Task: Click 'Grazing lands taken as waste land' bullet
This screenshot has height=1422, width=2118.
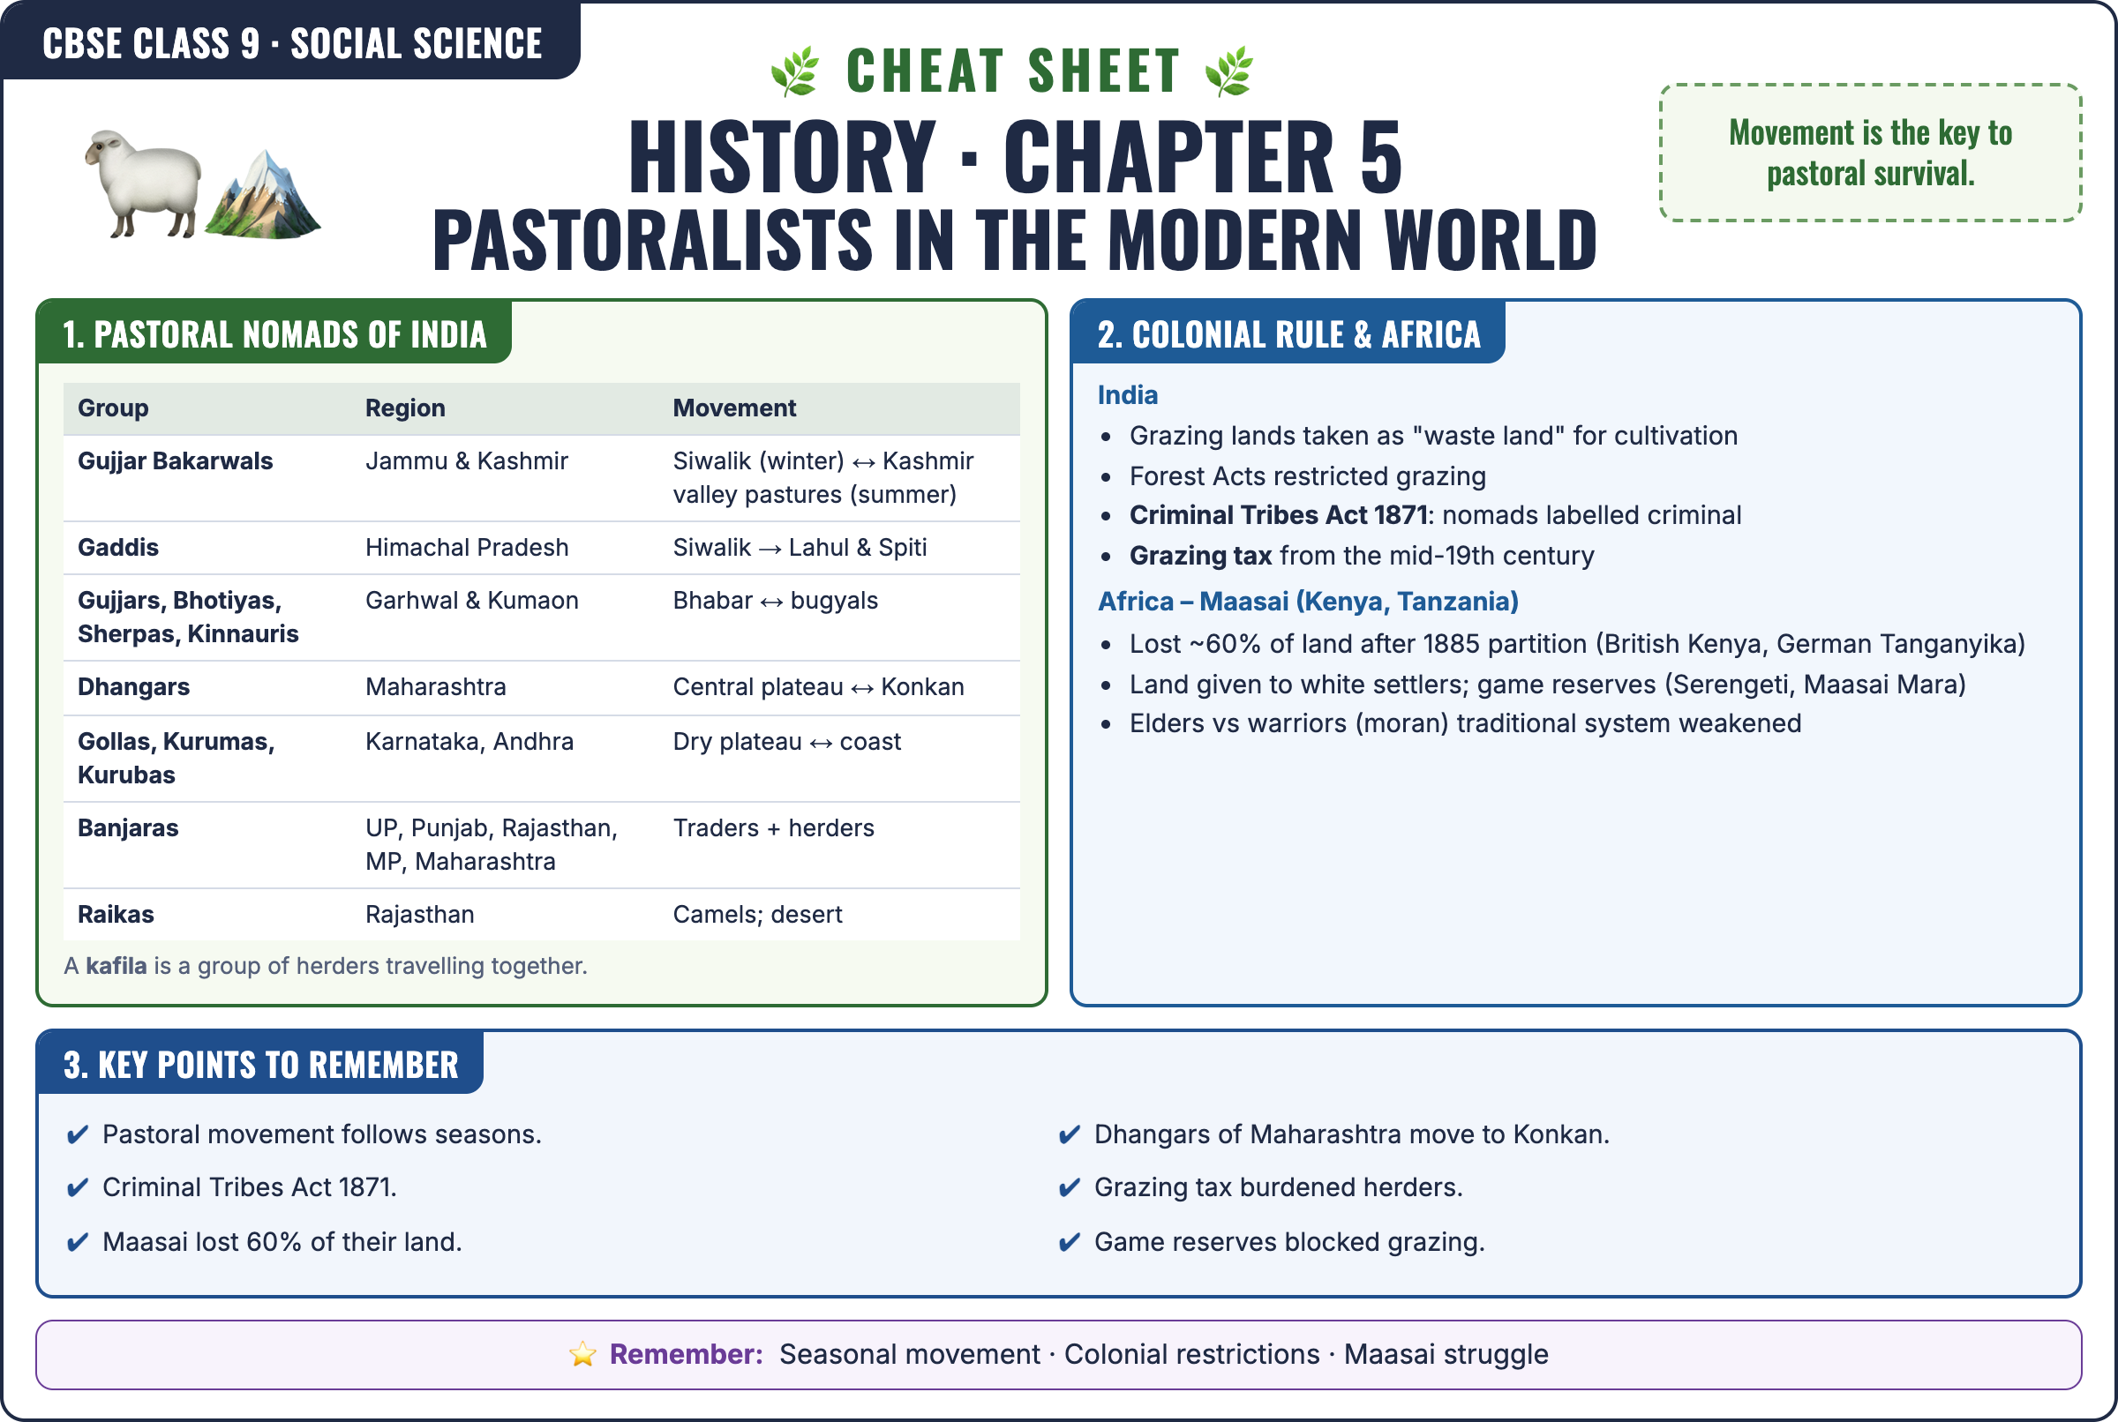Action: [1433, 436]
